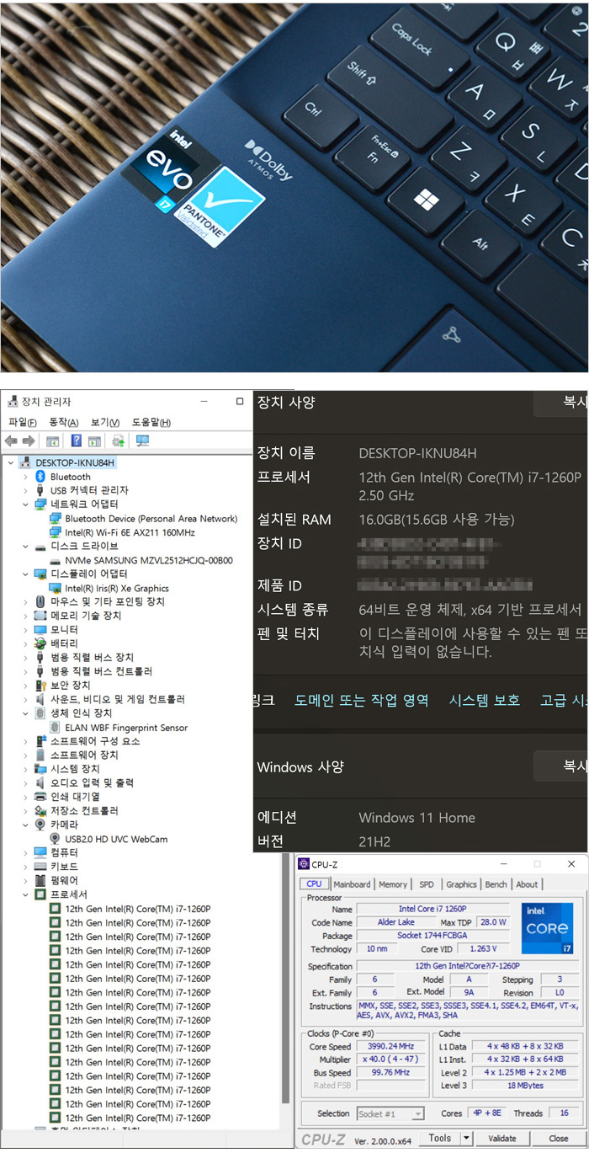Click the Close button at CPU-Z bottom

[x=559, y=1139]
